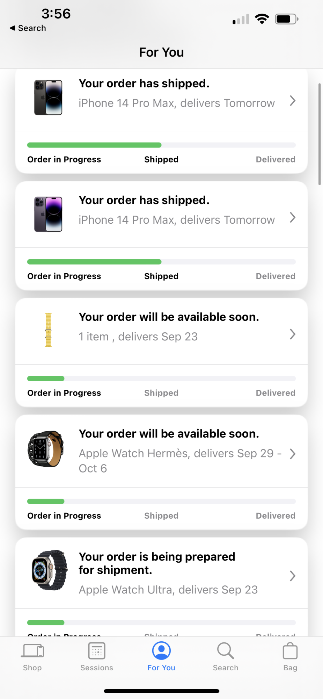The image size is (323, 699).
Task: Open the Sessions calendar icon
Action: point(97,651)
